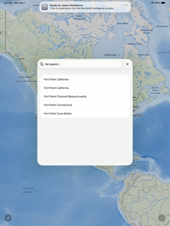The width and height of the screenshot is (170, 226).
Task: Click the Ungava Bay map label
Action: pos(143,55)
